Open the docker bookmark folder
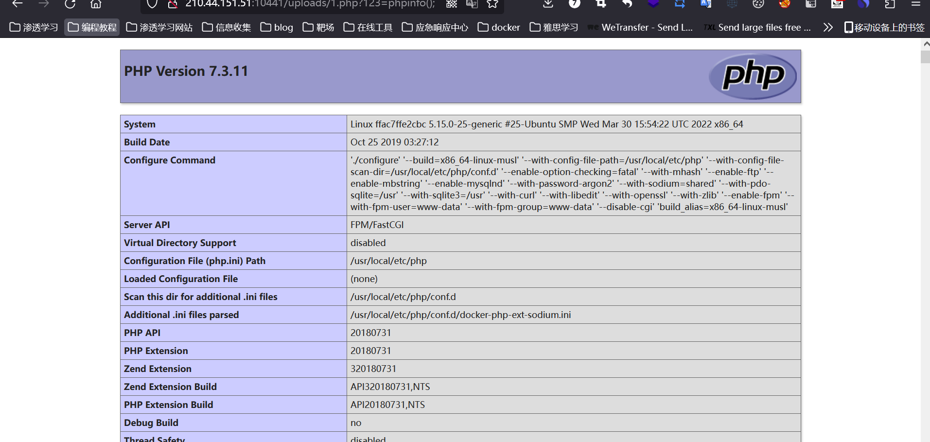This screenshot has height=442, width=930. (x=499, y=27)
